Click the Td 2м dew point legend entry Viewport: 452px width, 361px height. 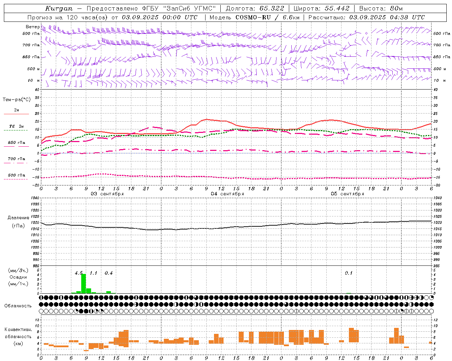[x=17, y=126]
